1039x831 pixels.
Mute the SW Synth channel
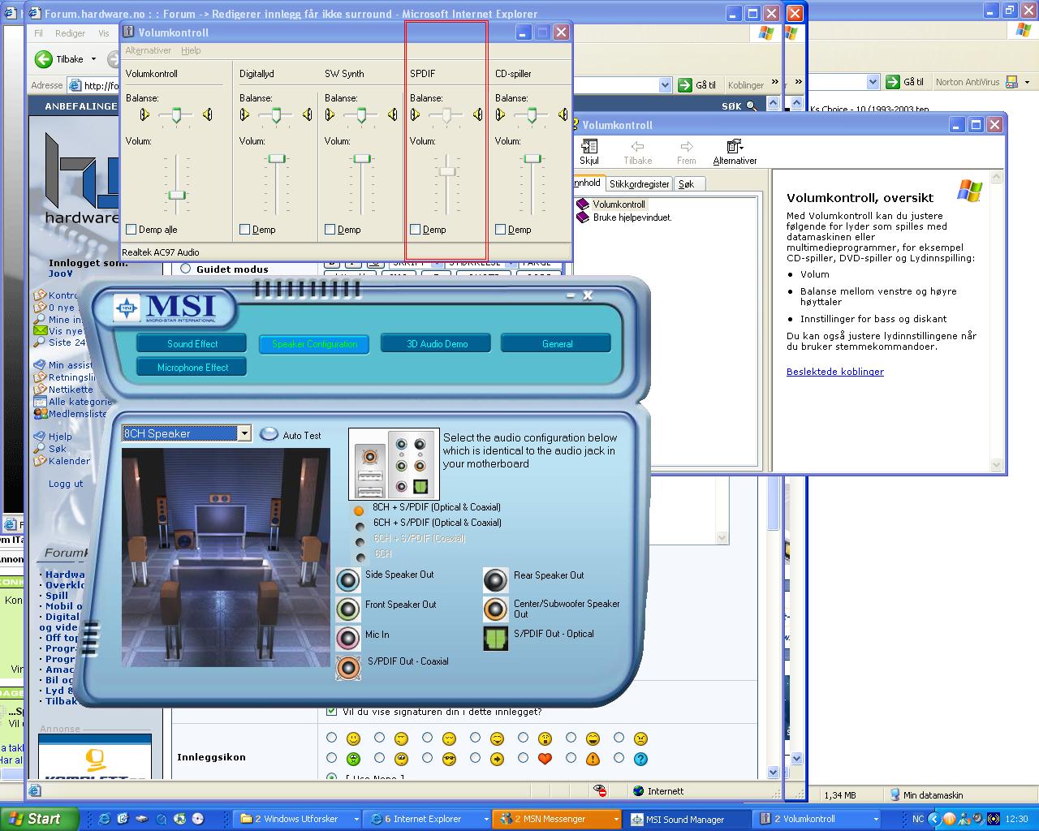(330, 230)
